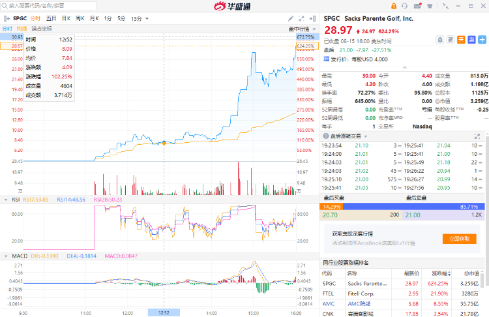Viewport: 489px width, 317px height.
Task: Click the orange lock icon in title bar
Action: click(x=394, y=6)
